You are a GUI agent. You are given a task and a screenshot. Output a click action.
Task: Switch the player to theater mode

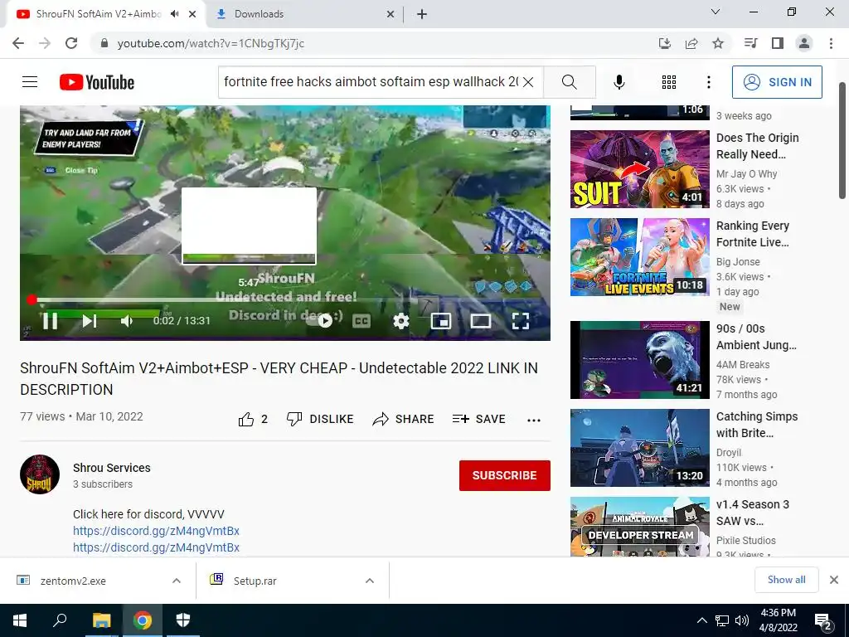[x=480, y=321]
